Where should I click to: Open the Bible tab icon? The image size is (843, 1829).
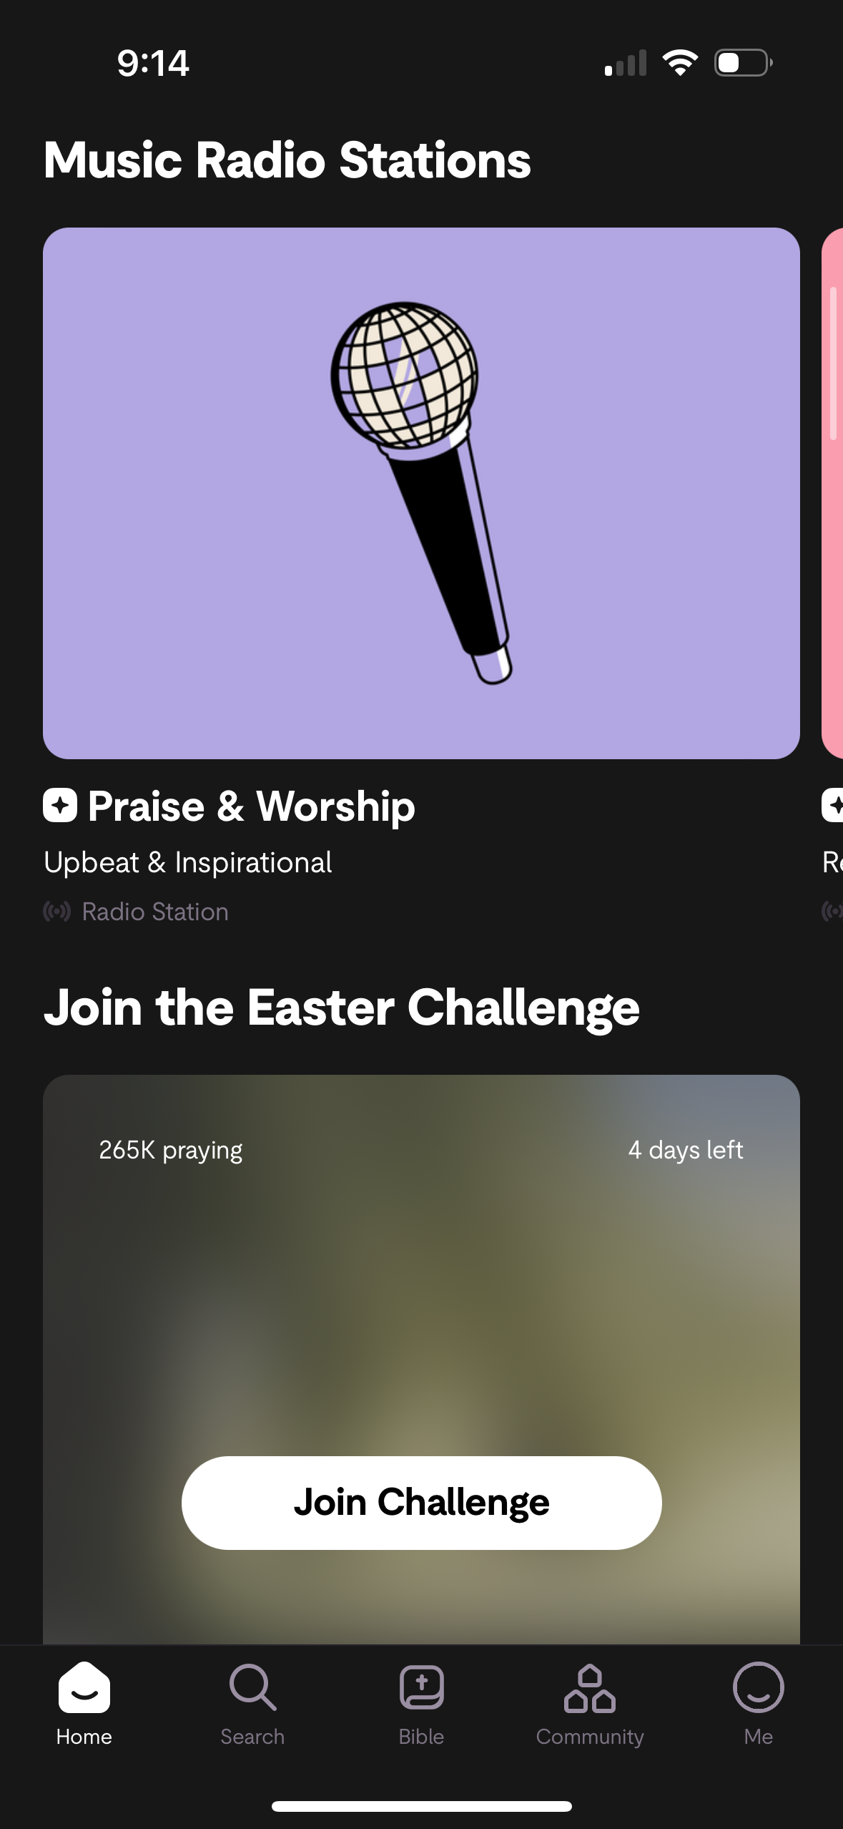[x=421, y=1687]
